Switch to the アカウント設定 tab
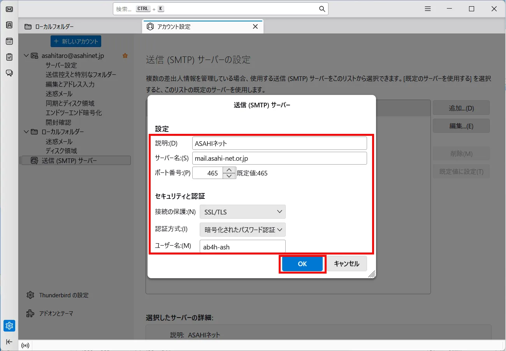This screenshot has height=351, width=506. (x=183, y=26)
